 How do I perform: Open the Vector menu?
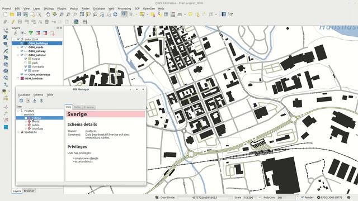click(74, 8)
